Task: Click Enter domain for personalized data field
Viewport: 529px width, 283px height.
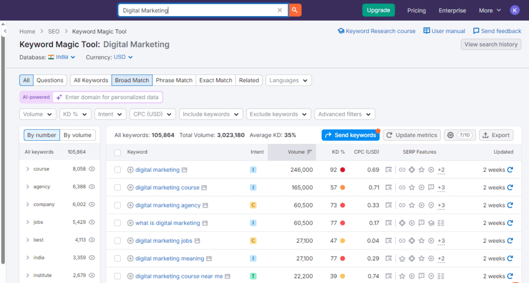Action: (x=107, y=97)
